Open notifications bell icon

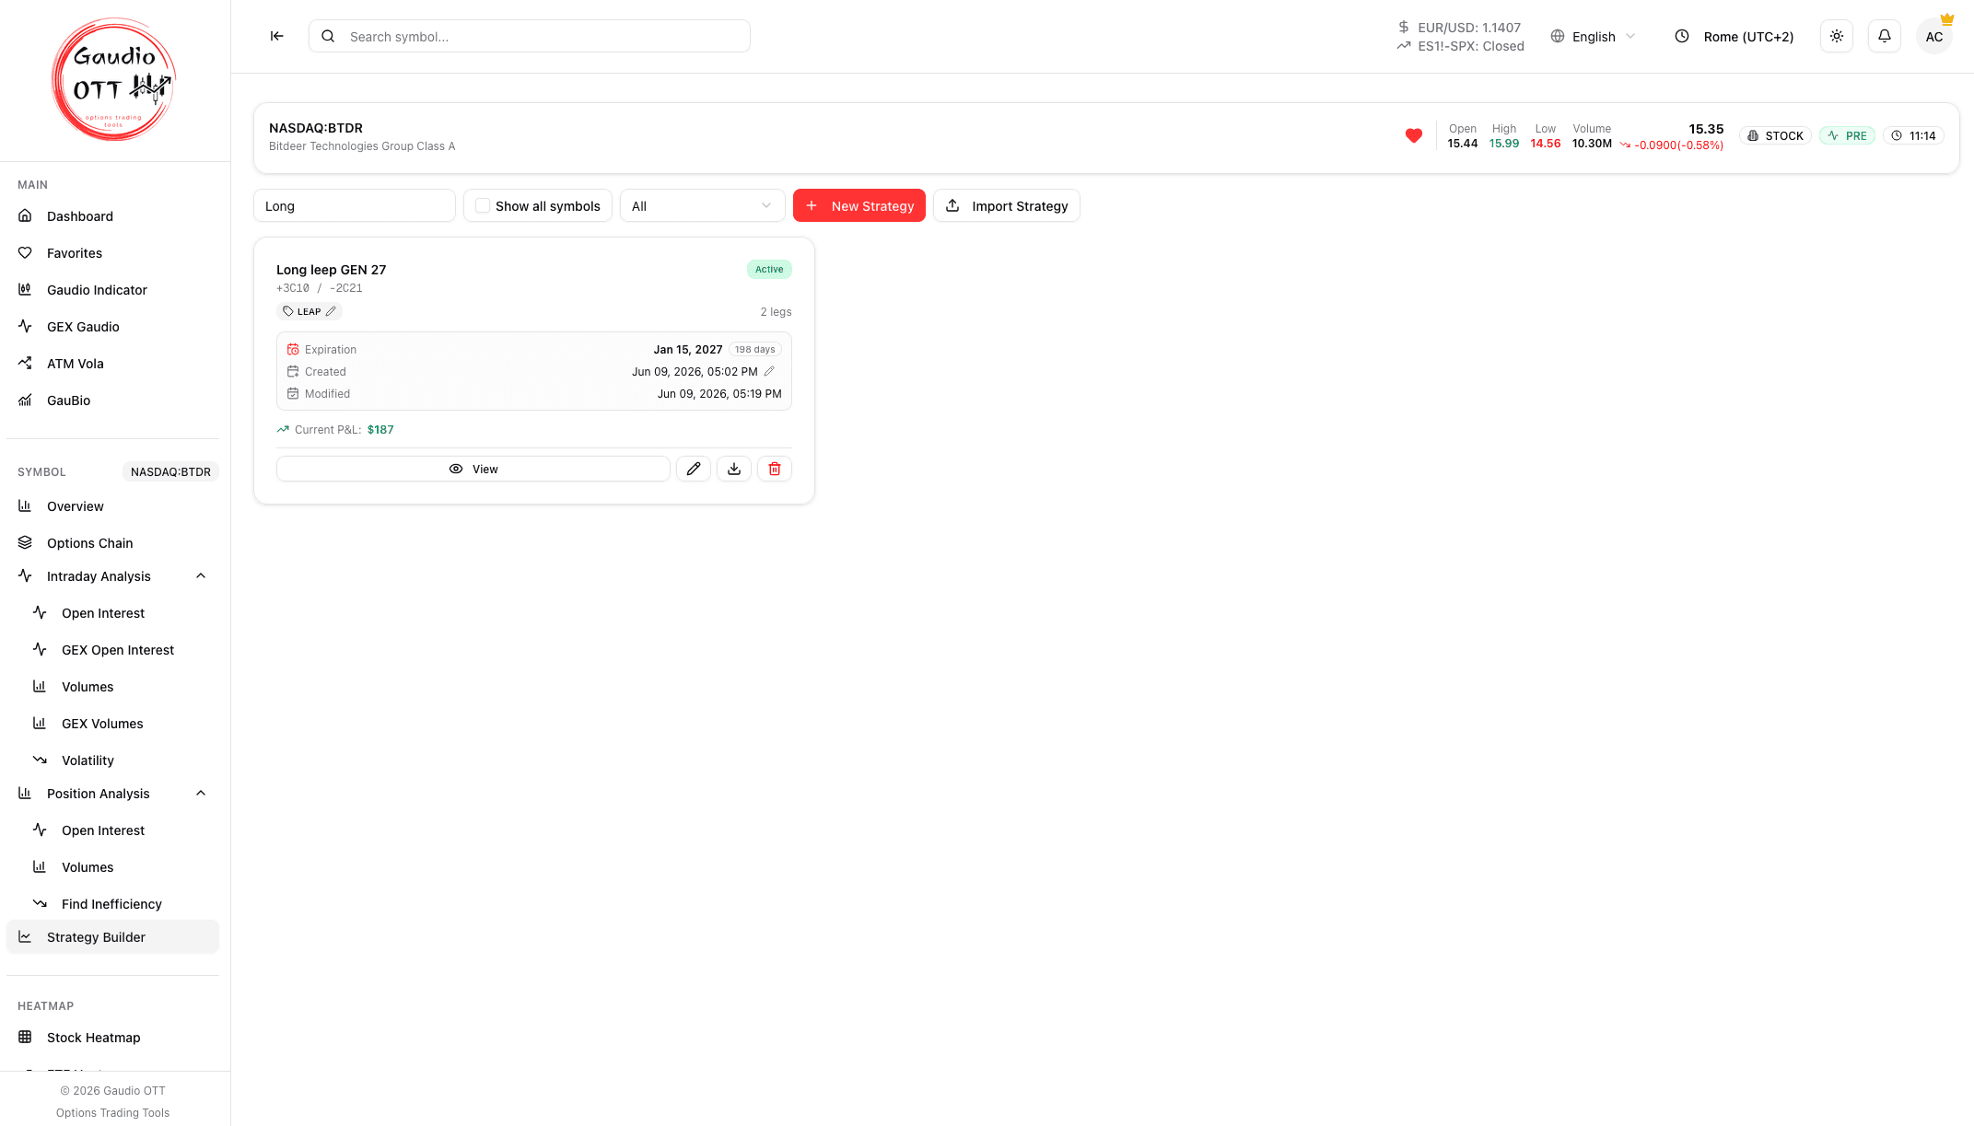(1884, 36)
